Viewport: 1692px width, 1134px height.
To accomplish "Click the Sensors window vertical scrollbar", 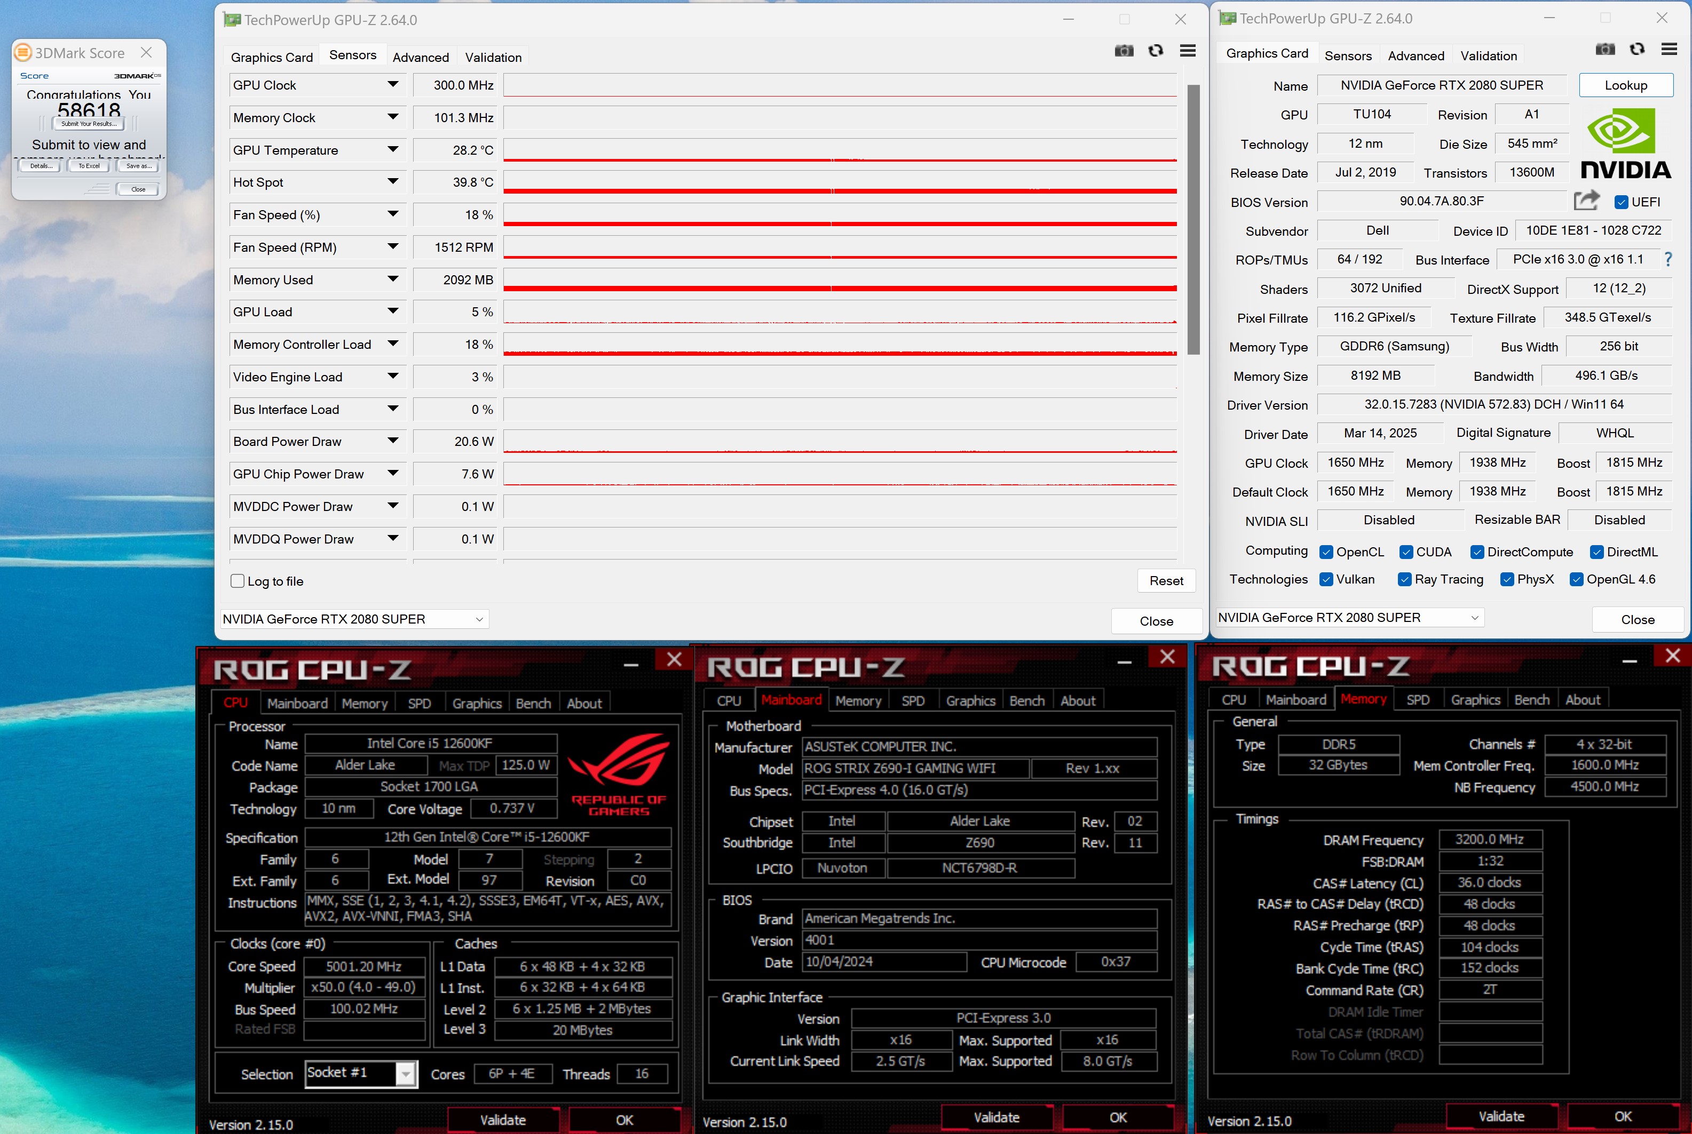I will [1193, 220].
